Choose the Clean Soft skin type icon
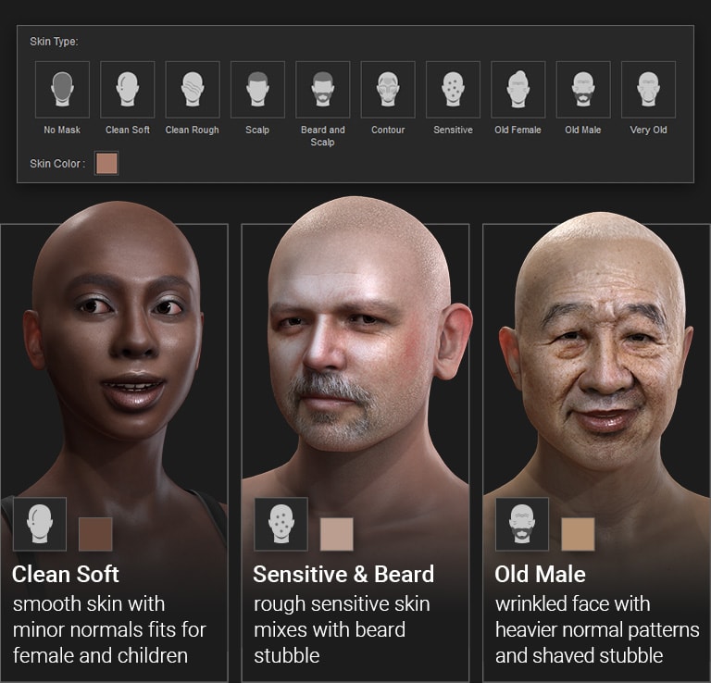The width and height of the screenshot is (711, 683). tap(128, 90)
